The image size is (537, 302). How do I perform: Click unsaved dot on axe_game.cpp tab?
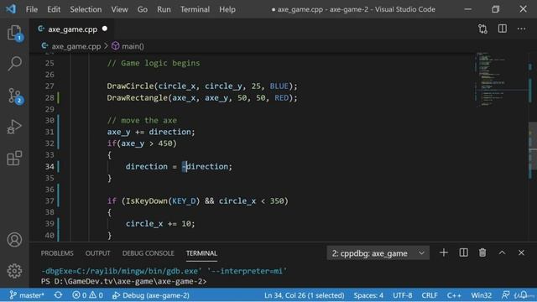[105, 29]
